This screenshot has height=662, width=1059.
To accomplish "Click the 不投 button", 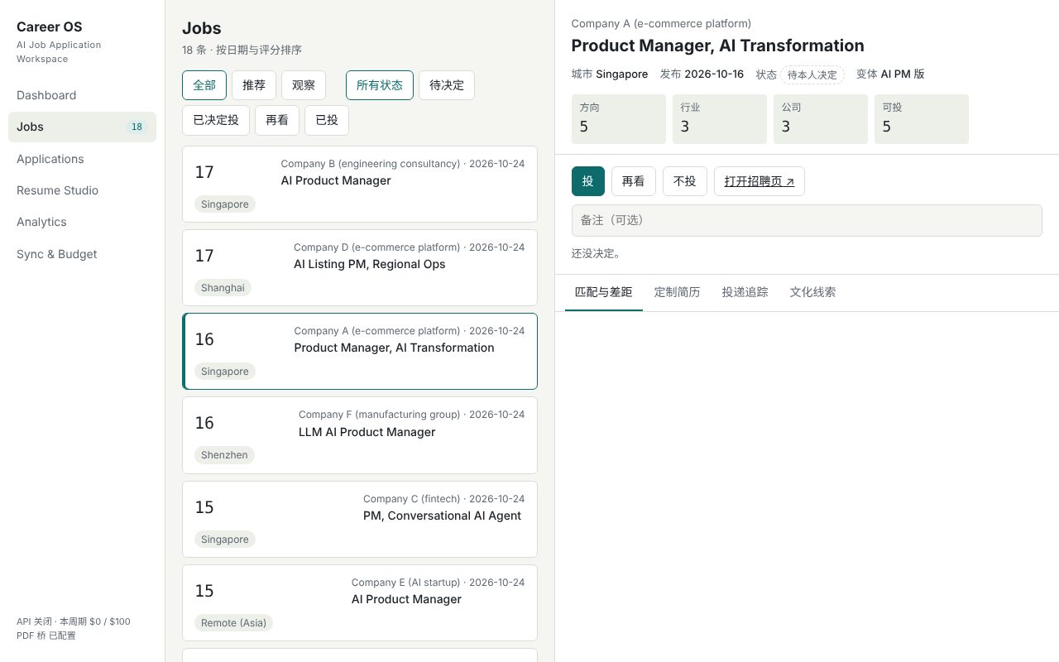I will pyautogui.click(x=685, y=181).
